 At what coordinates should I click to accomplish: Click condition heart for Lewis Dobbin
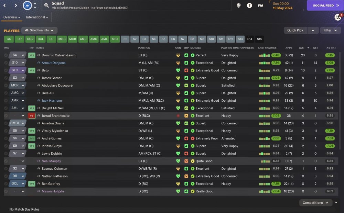(178, 154)
